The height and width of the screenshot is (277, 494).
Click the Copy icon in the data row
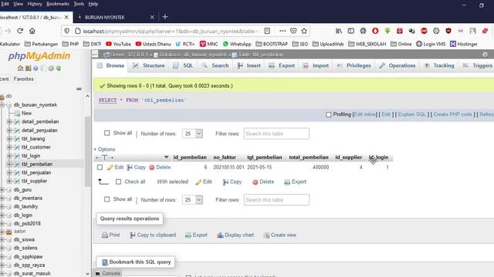(130, 168)
